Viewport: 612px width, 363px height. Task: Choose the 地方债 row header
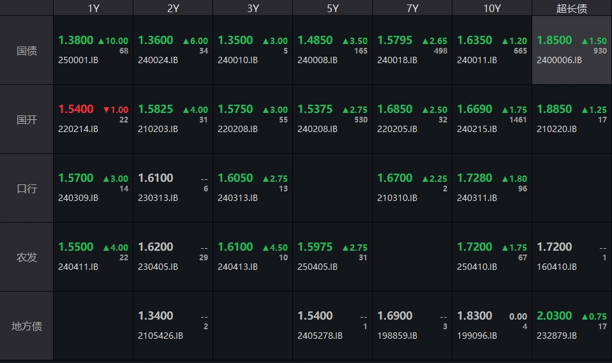point(27,326)
